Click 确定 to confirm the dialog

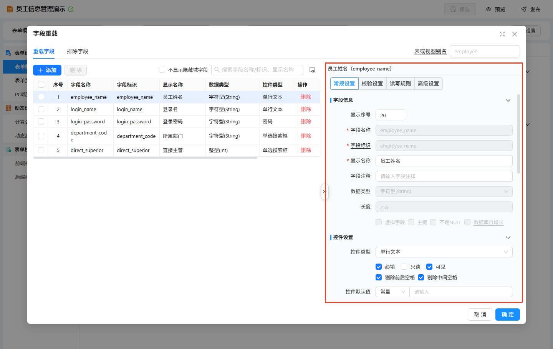(508, 315)
